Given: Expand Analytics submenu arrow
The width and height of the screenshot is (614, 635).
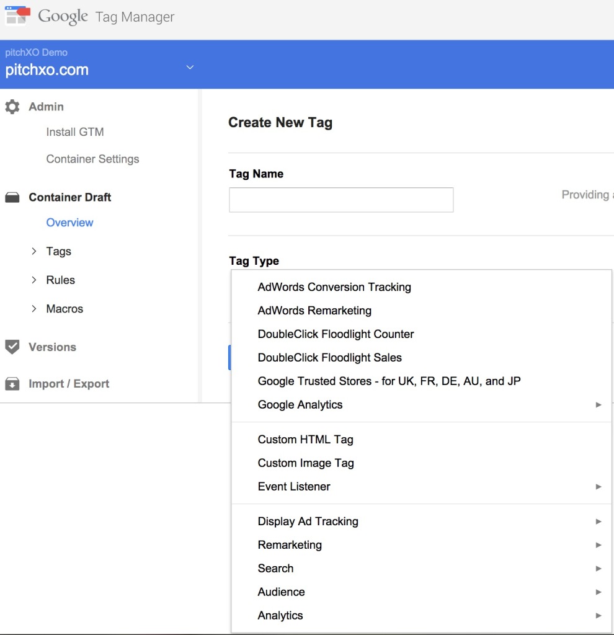Looking at the screenshot, I should [x=598, y=615].
